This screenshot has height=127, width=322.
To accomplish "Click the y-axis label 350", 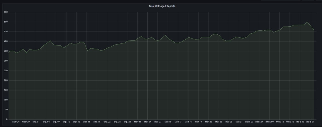I will [6, 51].
